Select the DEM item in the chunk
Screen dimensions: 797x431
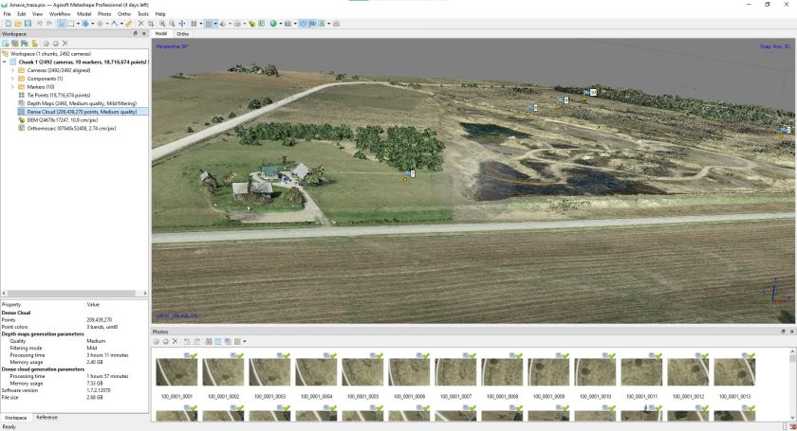(62, 119)
